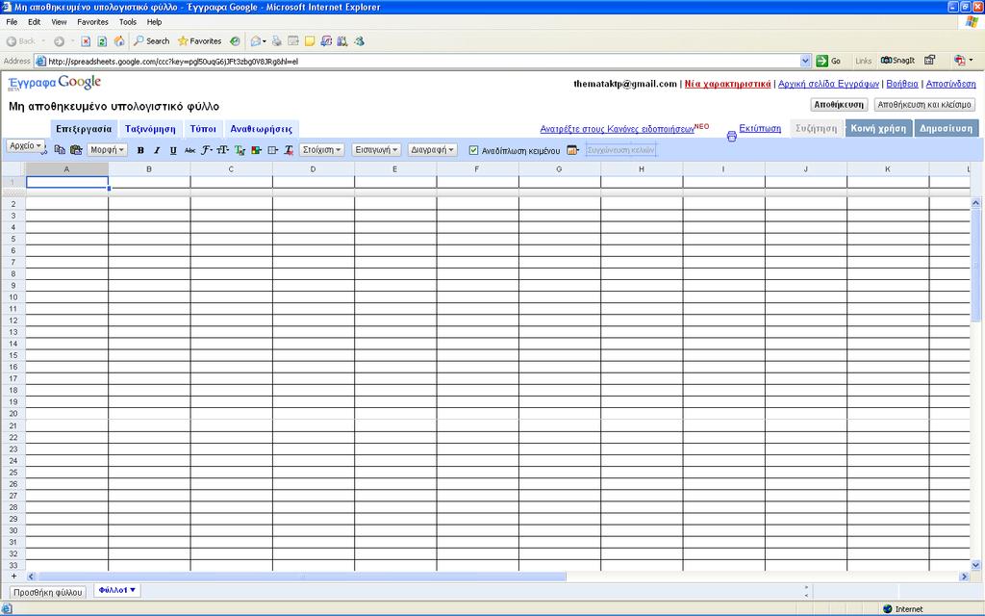Open the IE View menu

59,22
